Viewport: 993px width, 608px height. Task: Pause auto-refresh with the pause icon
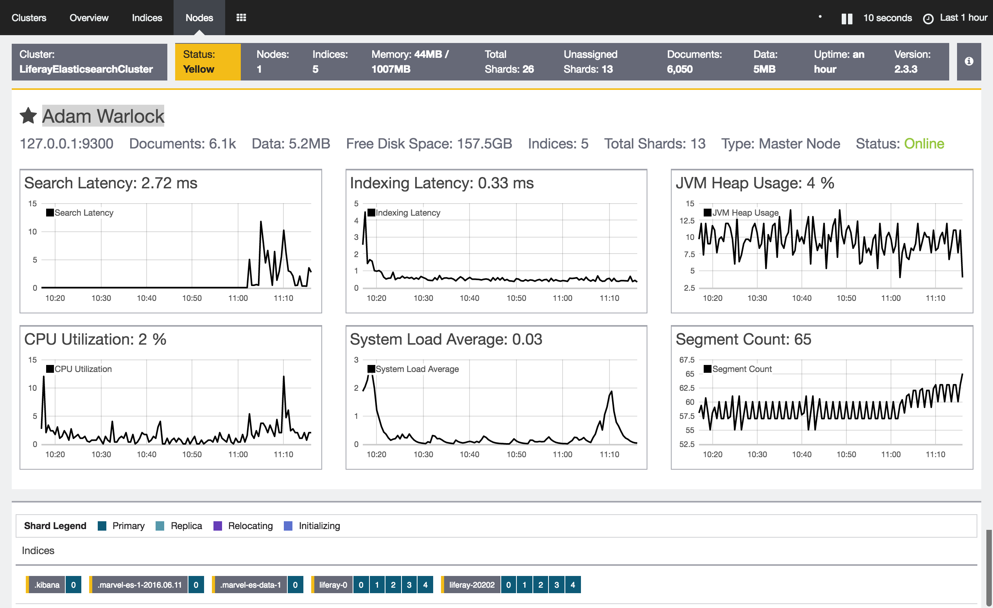[847, 18]
